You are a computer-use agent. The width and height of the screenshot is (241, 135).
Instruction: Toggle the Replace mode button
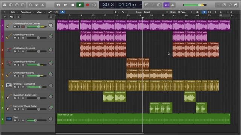tap(147, 5)
